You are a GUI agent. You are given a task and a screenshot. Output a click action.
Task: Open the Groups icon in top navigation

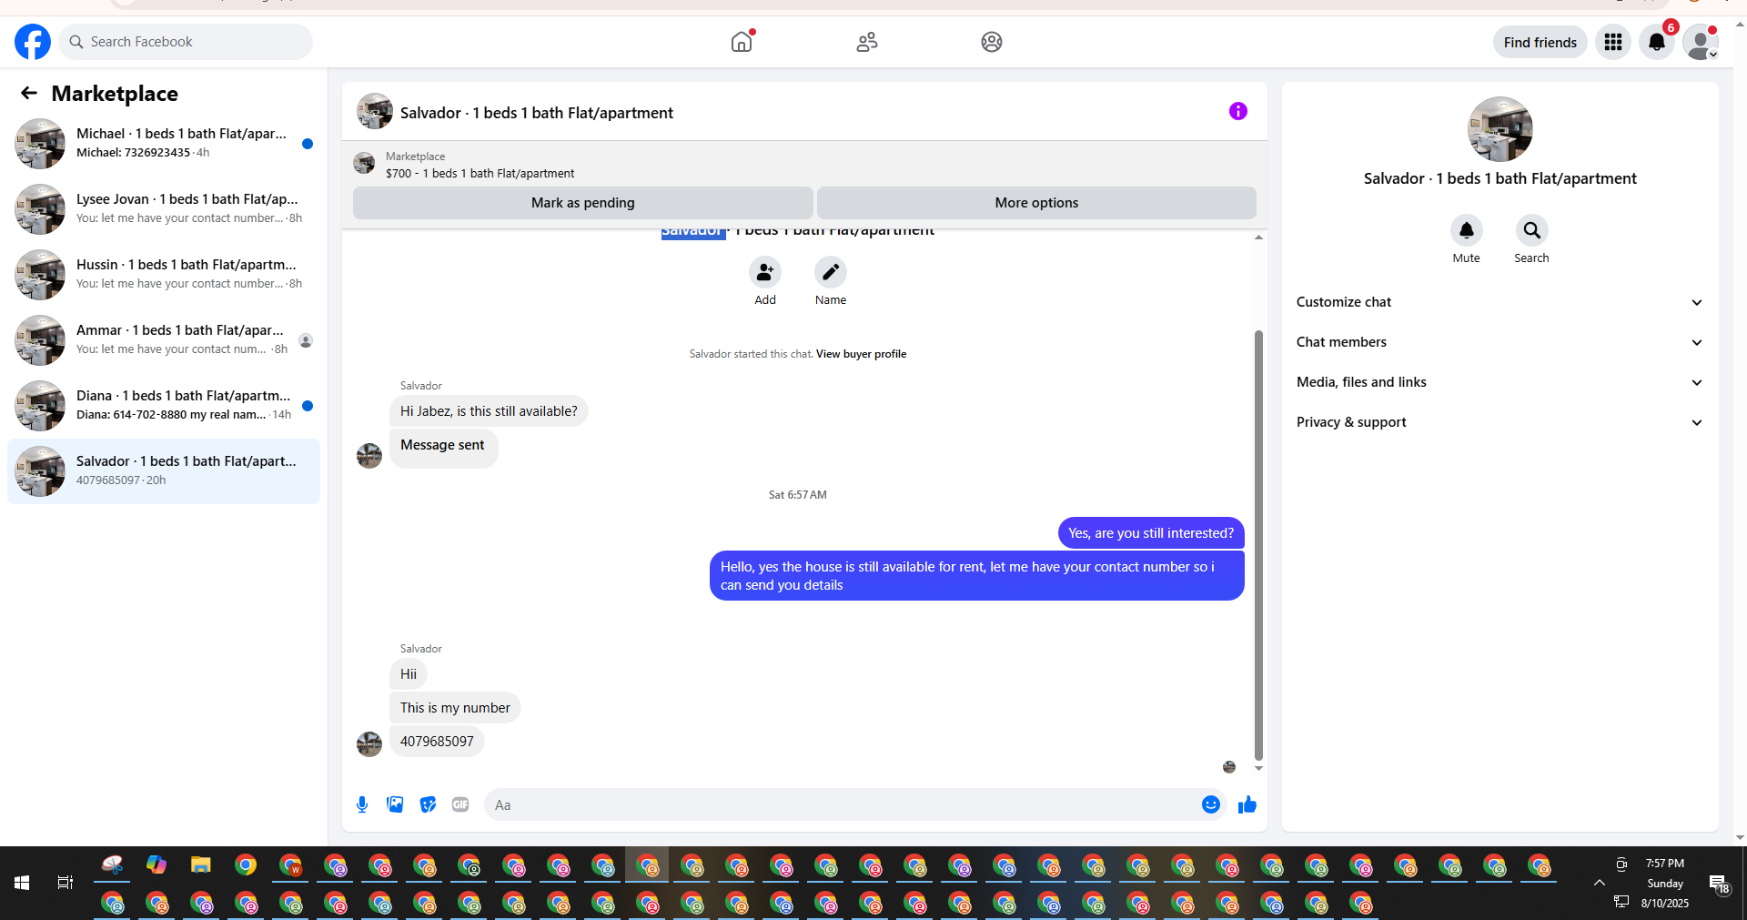[x=992, y=42]
